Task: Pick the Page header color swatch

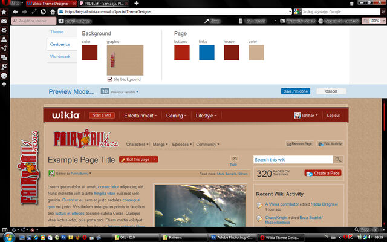Action: 232,53
